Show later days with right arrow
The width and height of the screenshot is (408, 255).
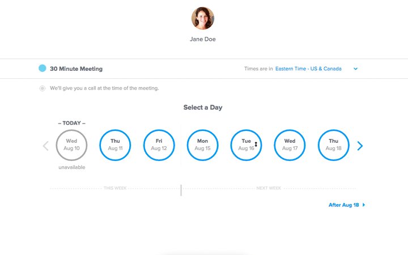[x=360, y=146]
